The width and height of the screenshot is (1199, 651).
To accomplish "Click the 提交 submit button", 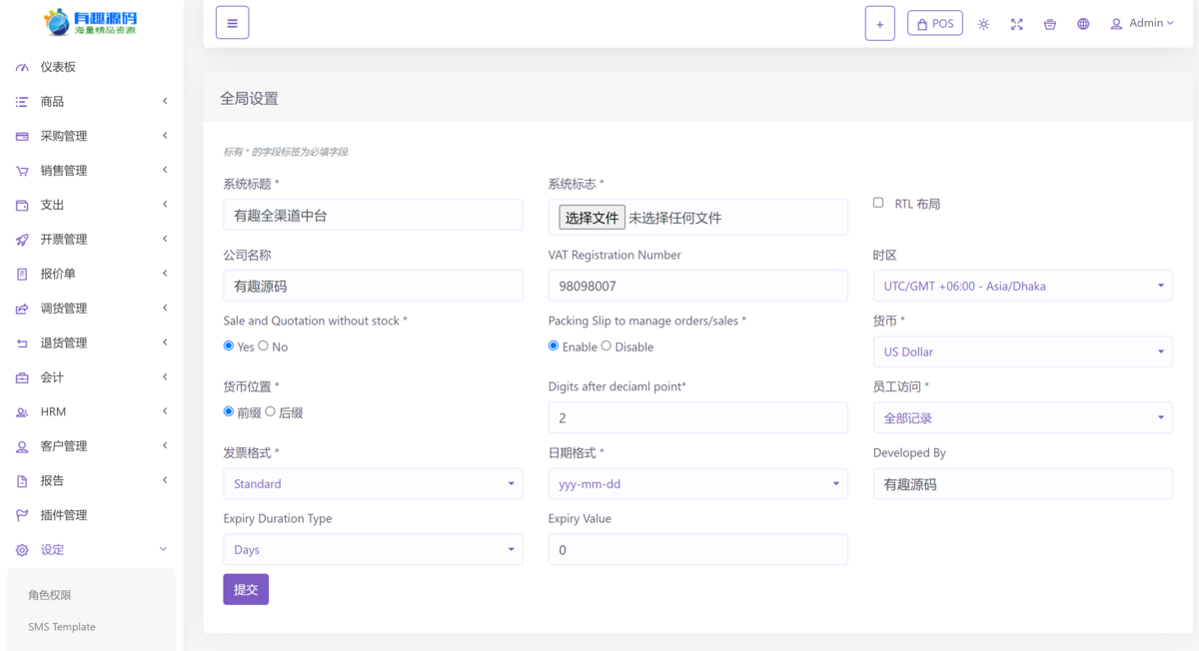I will pos(246,589).
